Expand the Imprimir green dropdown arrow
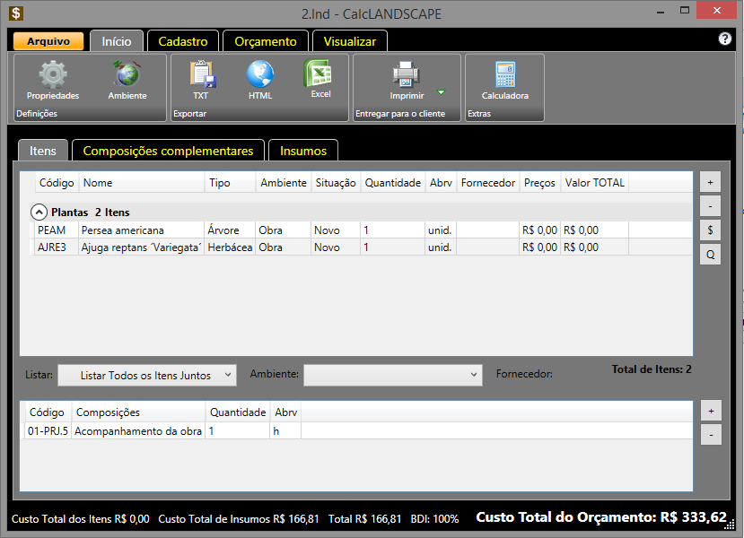Image resolution: width=744 pixels, height=538 pixels. [x=441, y=92]
